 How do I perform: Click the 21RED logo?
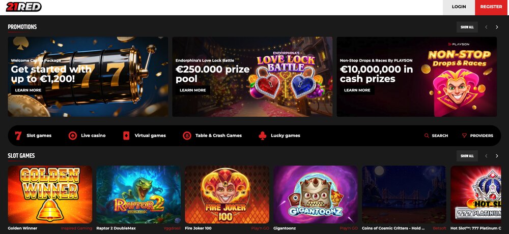pyautogui.click(x=24, y=7)
